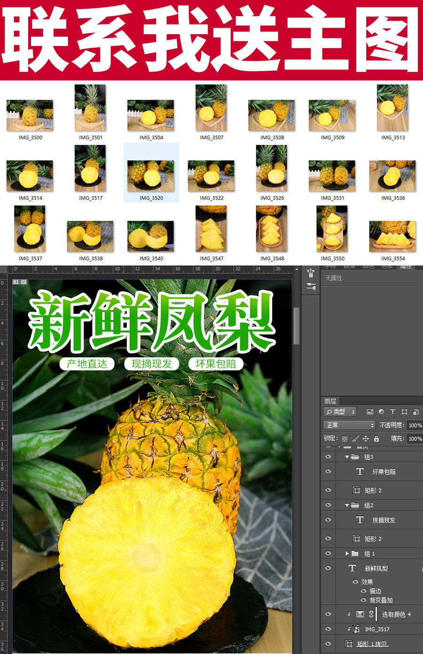The width and height of the screenshot is (423, 654).
Task: Toggle all effects (效果) visibility eye
Action: point(355,582)
